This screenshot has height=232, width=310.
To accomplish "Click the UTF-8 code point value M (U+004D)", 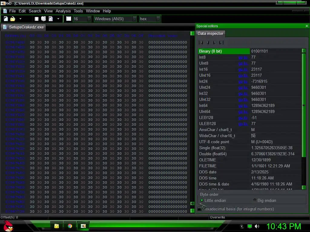I will (x=262, y=142).
